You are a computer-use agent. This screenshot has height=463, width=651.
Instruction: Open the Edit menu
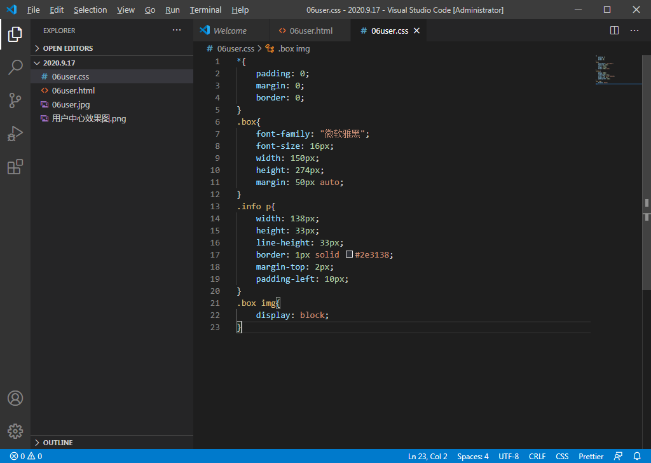(x=57, y=10)
